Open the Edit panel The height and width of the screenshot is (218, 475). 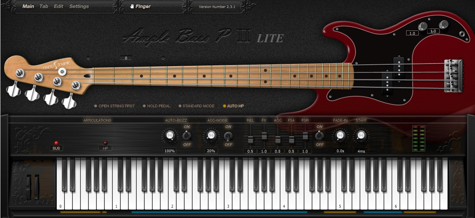(59, 6)
